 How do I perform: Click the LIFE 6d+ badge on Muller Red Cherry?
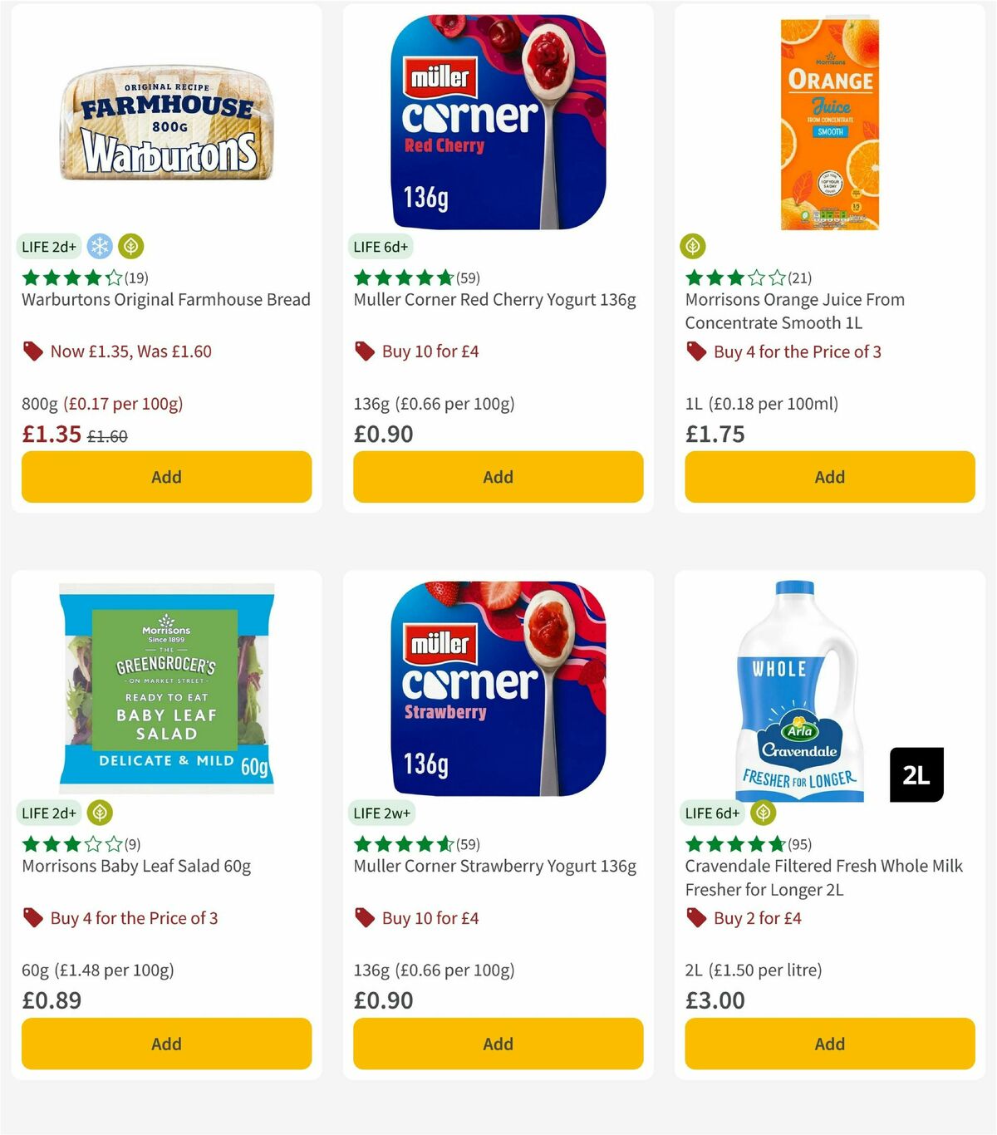[x=380, y=246]
